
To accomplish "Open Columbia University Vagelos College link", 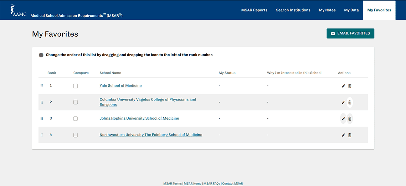I will (x=148, y=102).
